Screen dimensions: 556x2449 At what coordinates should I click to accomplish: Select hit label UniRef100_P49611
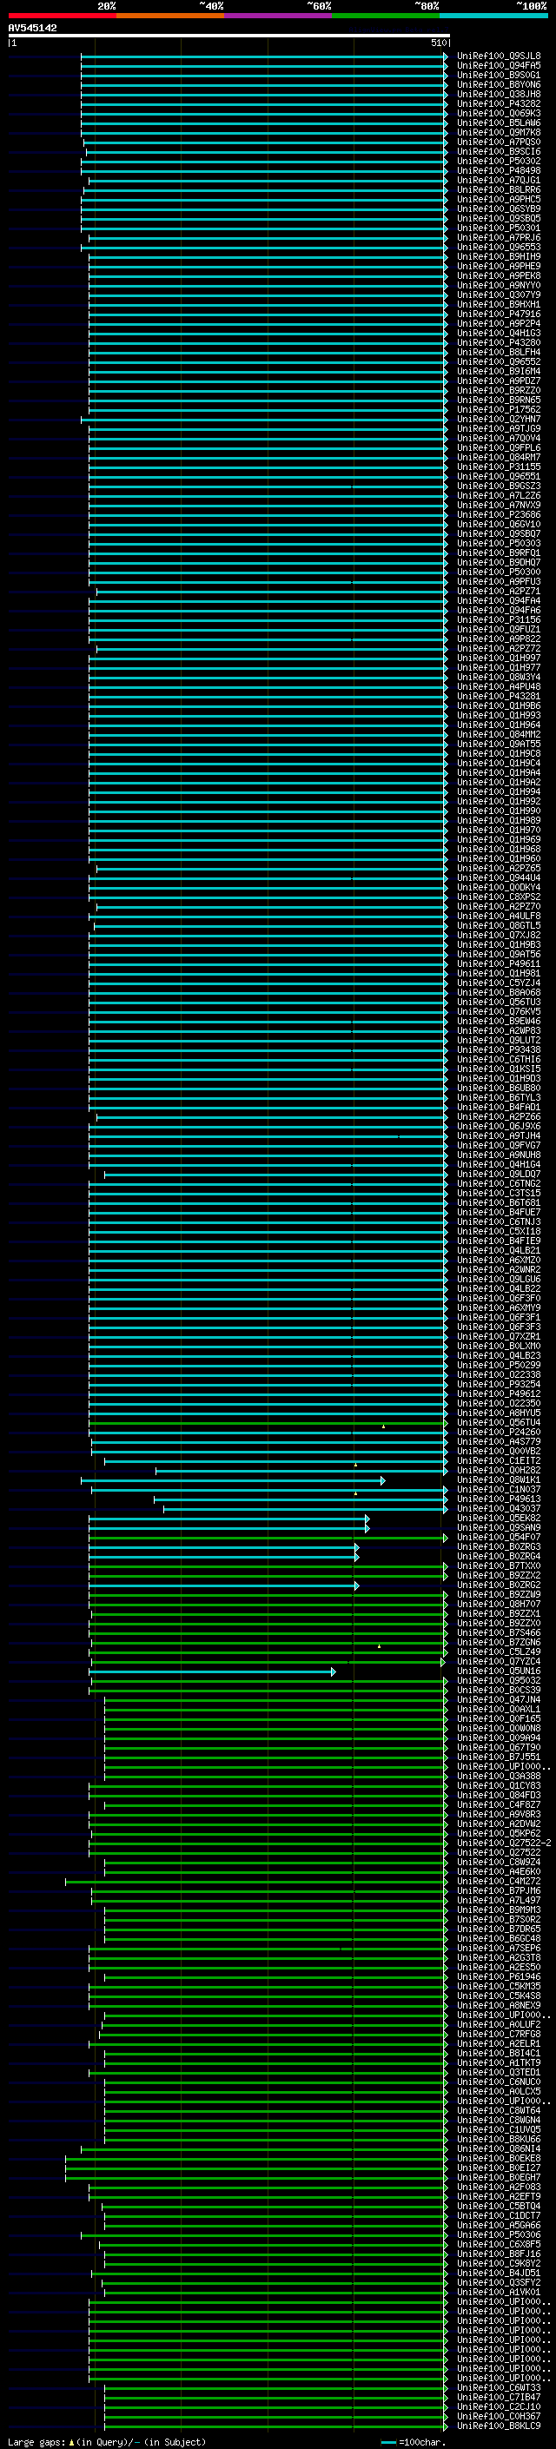point(498,964)
